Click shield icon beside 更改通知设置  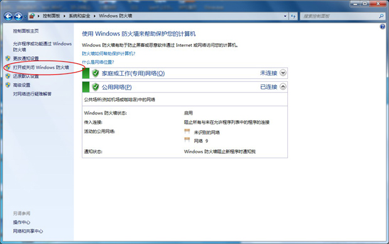(x=8, y=58)
